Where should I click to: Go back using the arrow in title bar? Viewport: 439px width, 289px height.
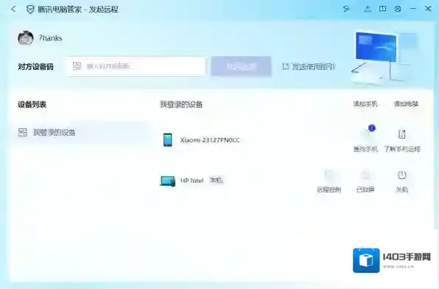tap(13, 10)
